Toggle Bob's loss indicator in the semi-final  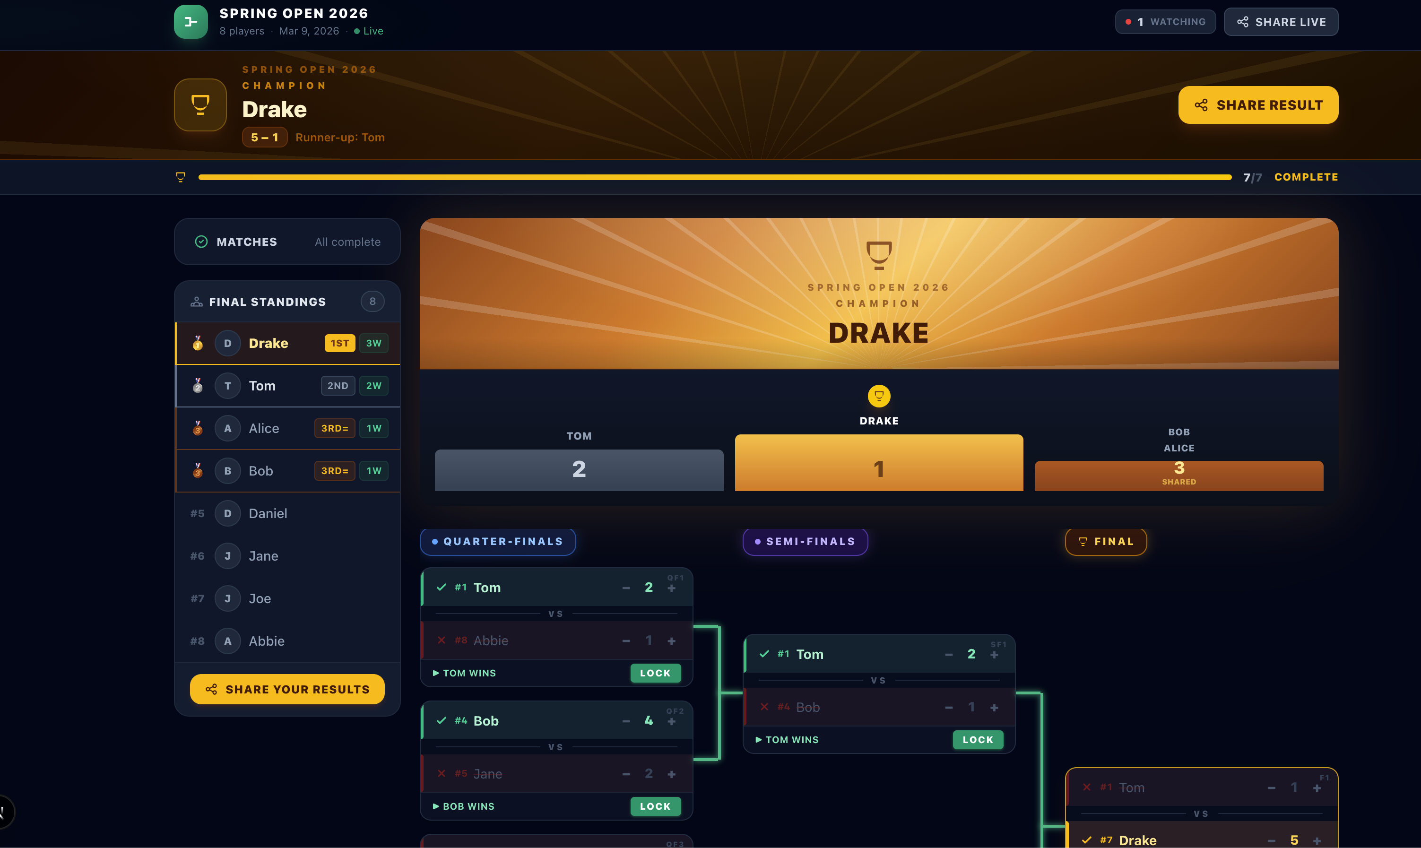pos(764,707)
